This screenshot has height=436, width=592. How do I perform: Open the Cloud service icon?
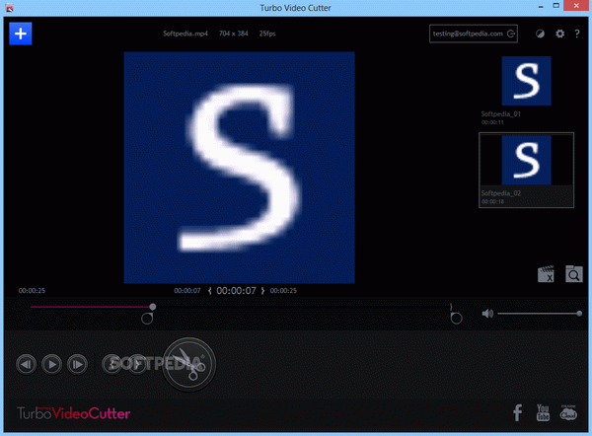coord(568,412)
